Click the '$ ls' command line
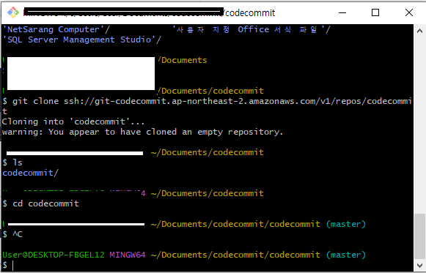The width and height of the screenshot is (426, 273). (x=12, y=162)
